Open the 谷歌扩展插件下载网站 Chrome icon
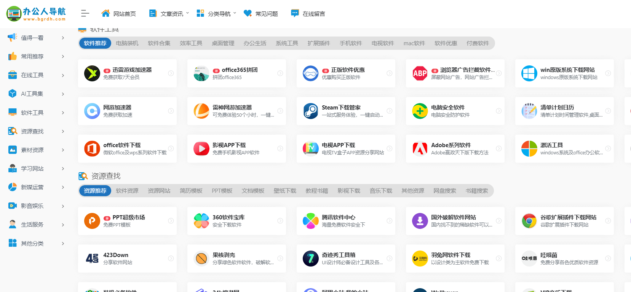Screen dimensions: 631x292 click(529, 221)
